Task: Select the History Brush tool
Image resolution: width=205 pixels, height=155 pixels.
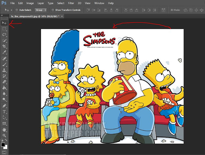Action: (x=4, y=76)
